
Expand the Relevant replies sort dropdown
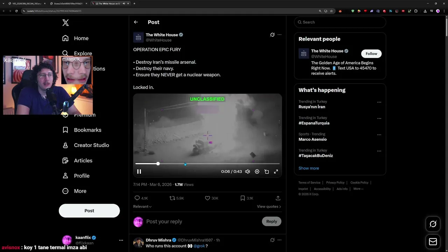[x=142, y=206]
